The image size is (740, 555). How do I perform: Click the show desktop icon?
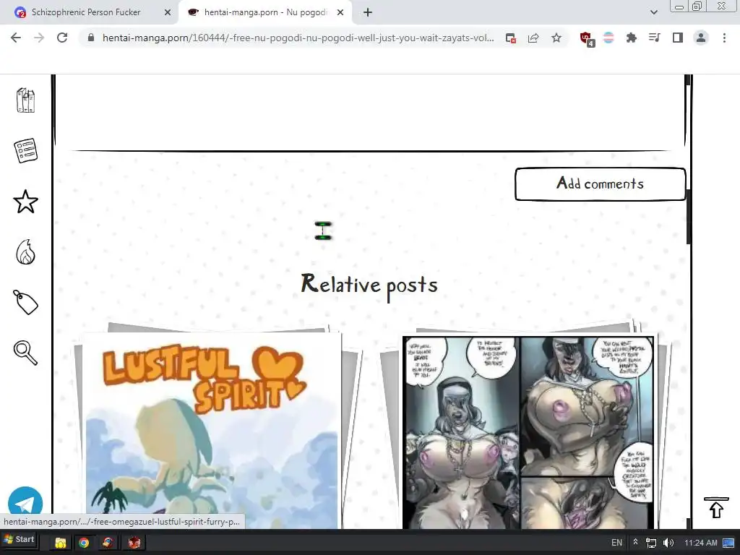click(x=728, y=543)
